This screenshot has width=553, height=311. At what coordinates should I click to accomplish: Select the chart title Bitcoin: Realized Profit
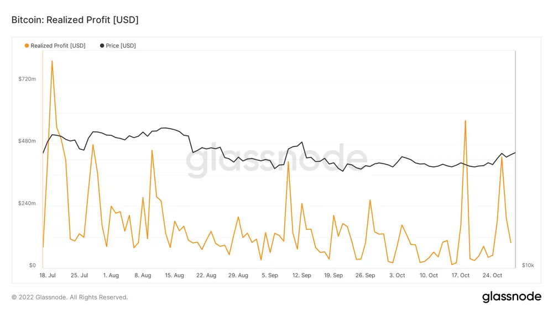[x=75, y=20]
